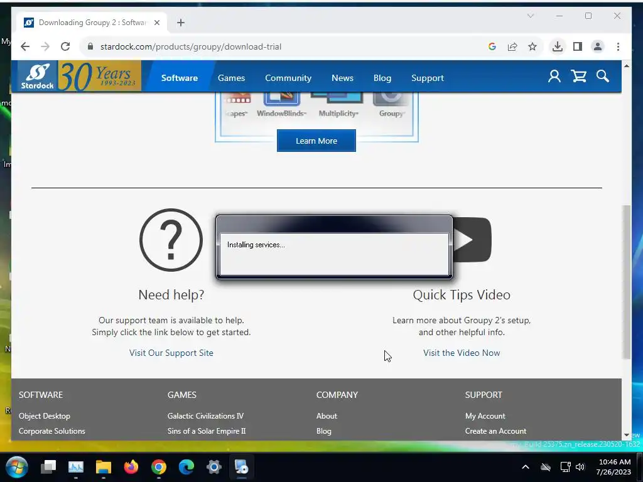Click the lock icon in the address bar
Screen dimensions: 643x482
click(x=90, y=46)
